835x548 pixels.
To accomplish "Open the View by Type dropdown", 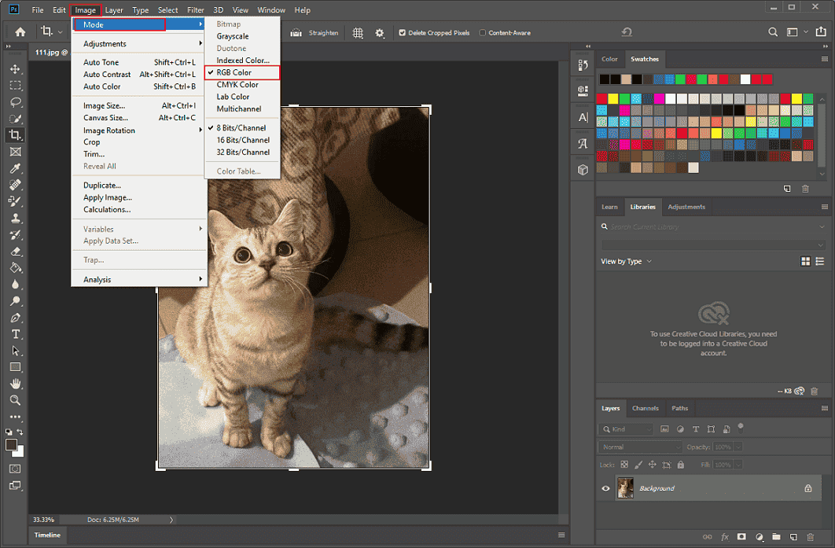I will click(x=626, y=260).
